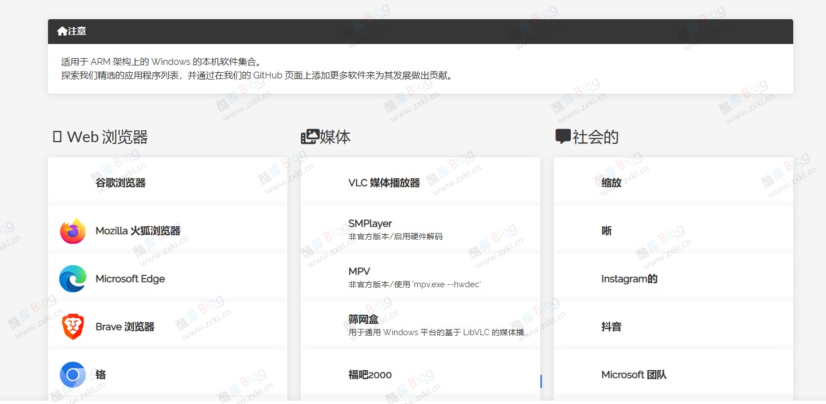Click the Mozilla Firefox browser icon
Screen dimensions: 826x404
click(72, 230)
